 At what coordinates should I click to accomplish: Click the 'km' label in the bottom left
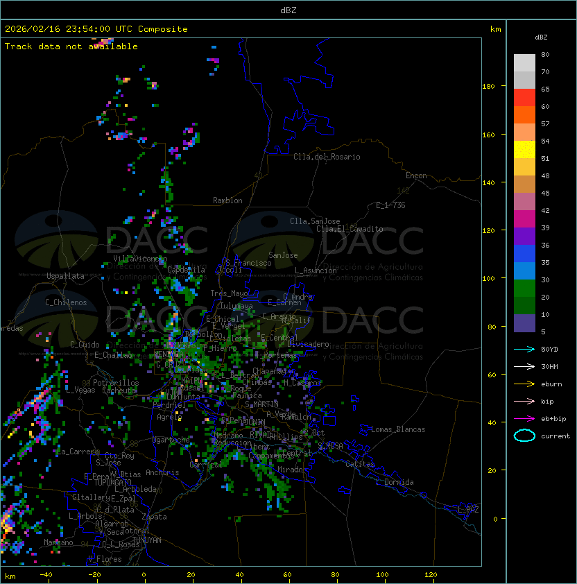coord(10,576)
